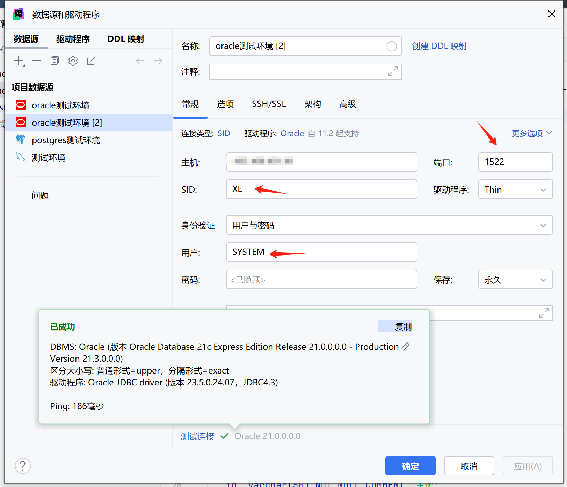
Task: Open the 常规 settings tab
Action: point(190,104)
